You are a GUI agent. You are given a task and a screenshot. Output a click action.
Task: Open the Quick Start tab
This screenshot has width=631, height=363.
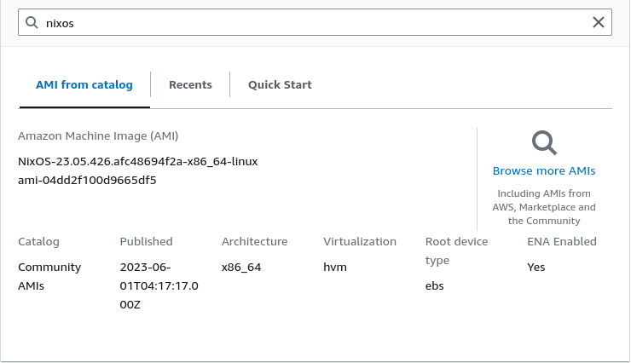[x=280, y=85]
